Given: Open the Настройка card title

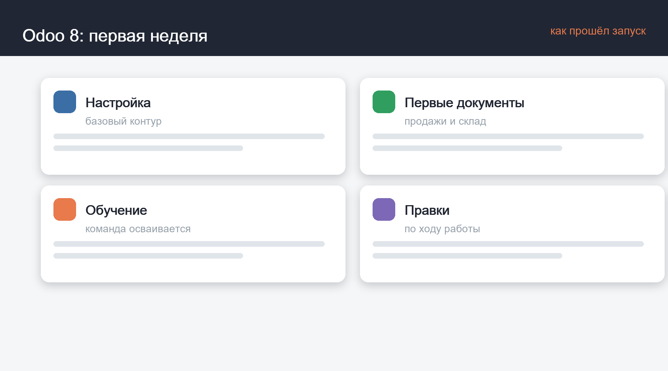Looking at the screenshot, I should pos(118,103).
